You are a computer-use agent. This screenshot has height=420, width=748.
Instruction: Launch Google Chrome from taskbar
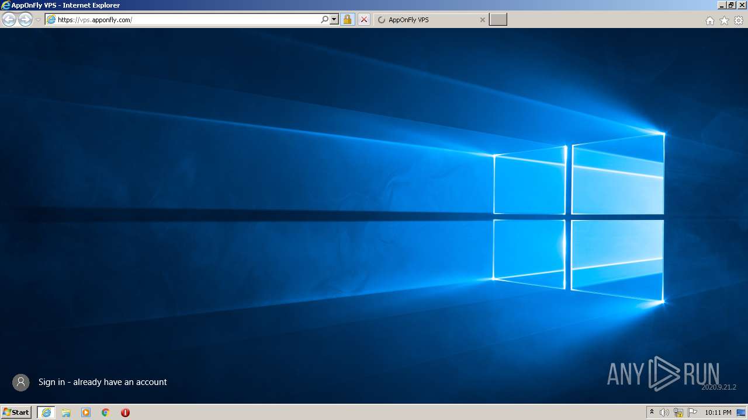(x=106, y=412)
